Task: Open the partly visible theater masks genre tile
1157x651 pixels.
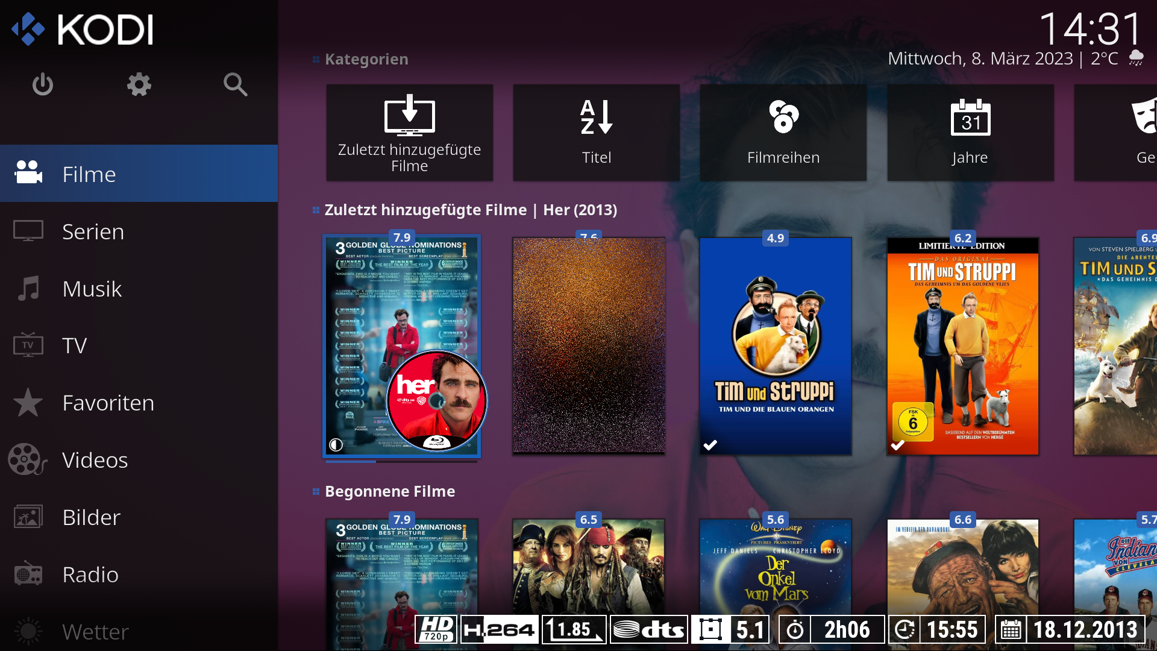Action: [1115, 133]
